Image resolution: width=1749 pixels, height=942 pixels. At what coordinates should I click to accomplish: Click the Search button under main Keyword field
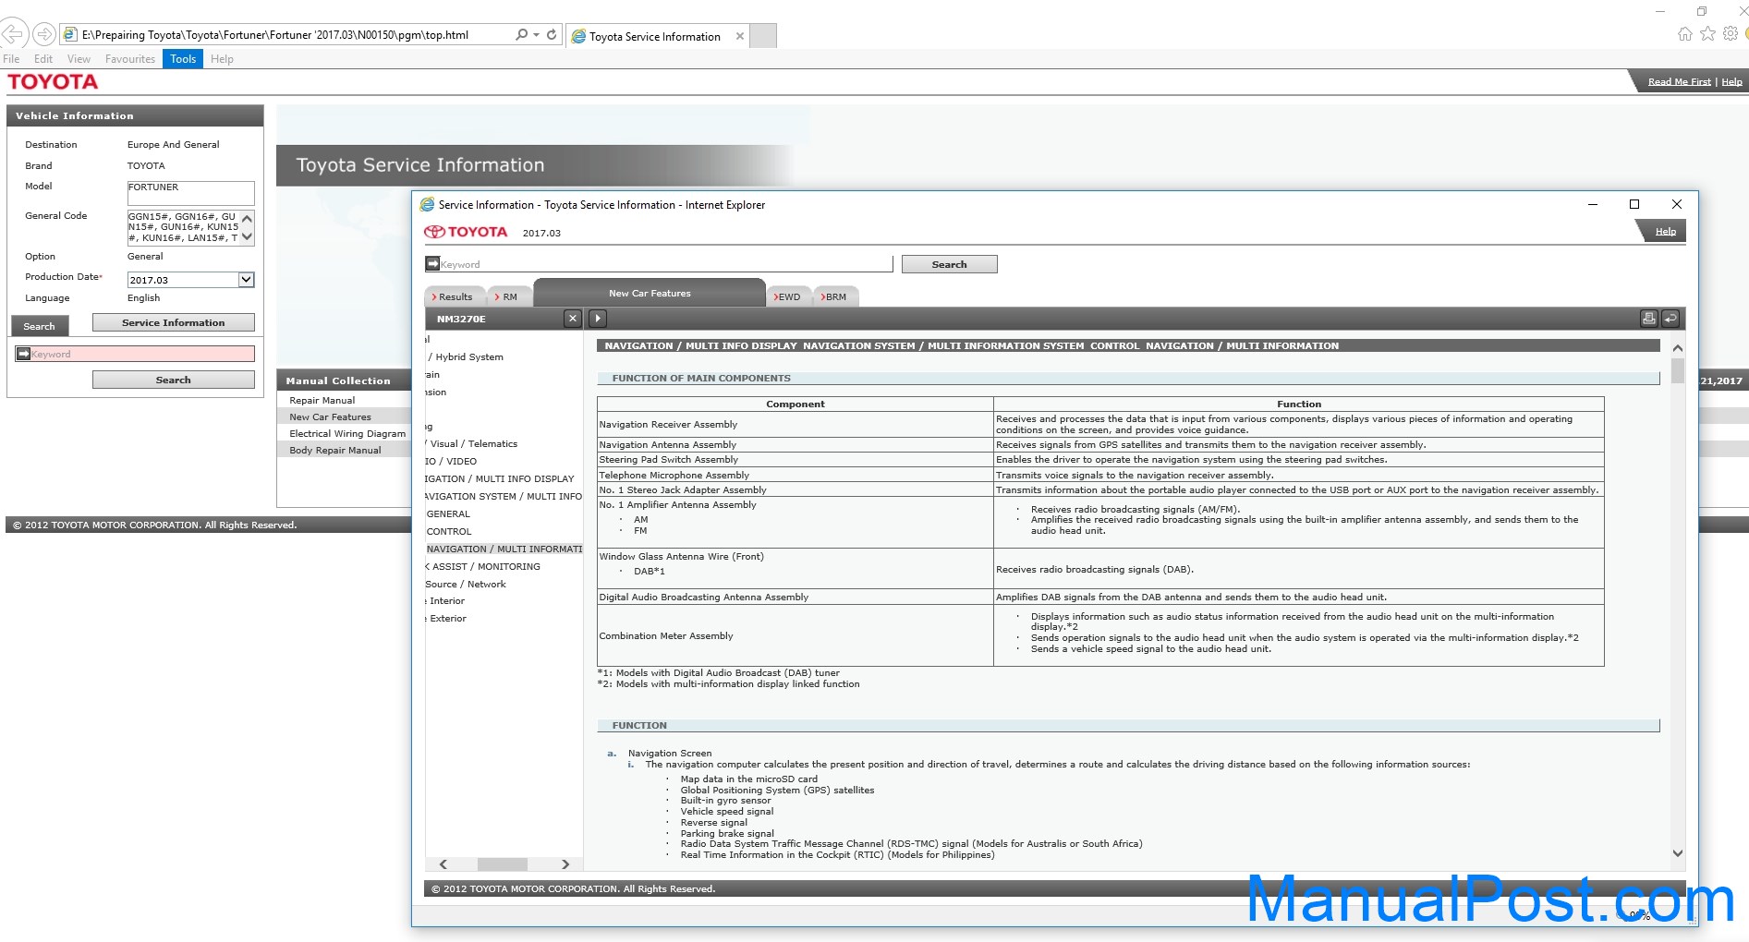point(173,380)
